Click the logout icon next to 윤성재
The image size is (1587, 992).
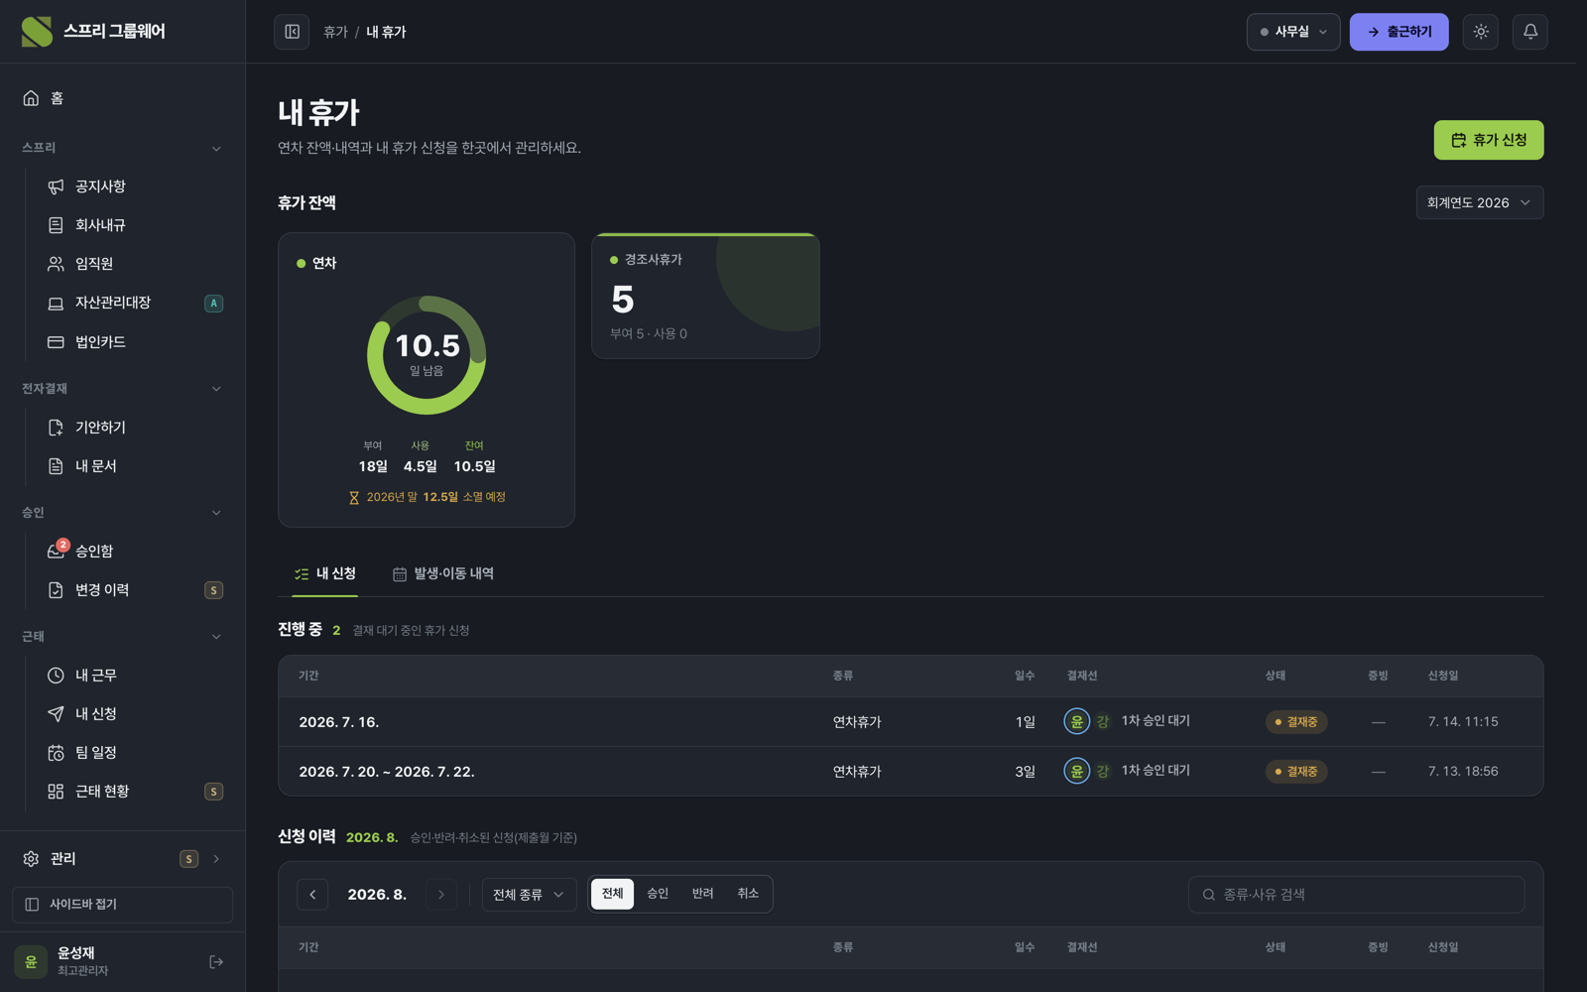(216, 961)
